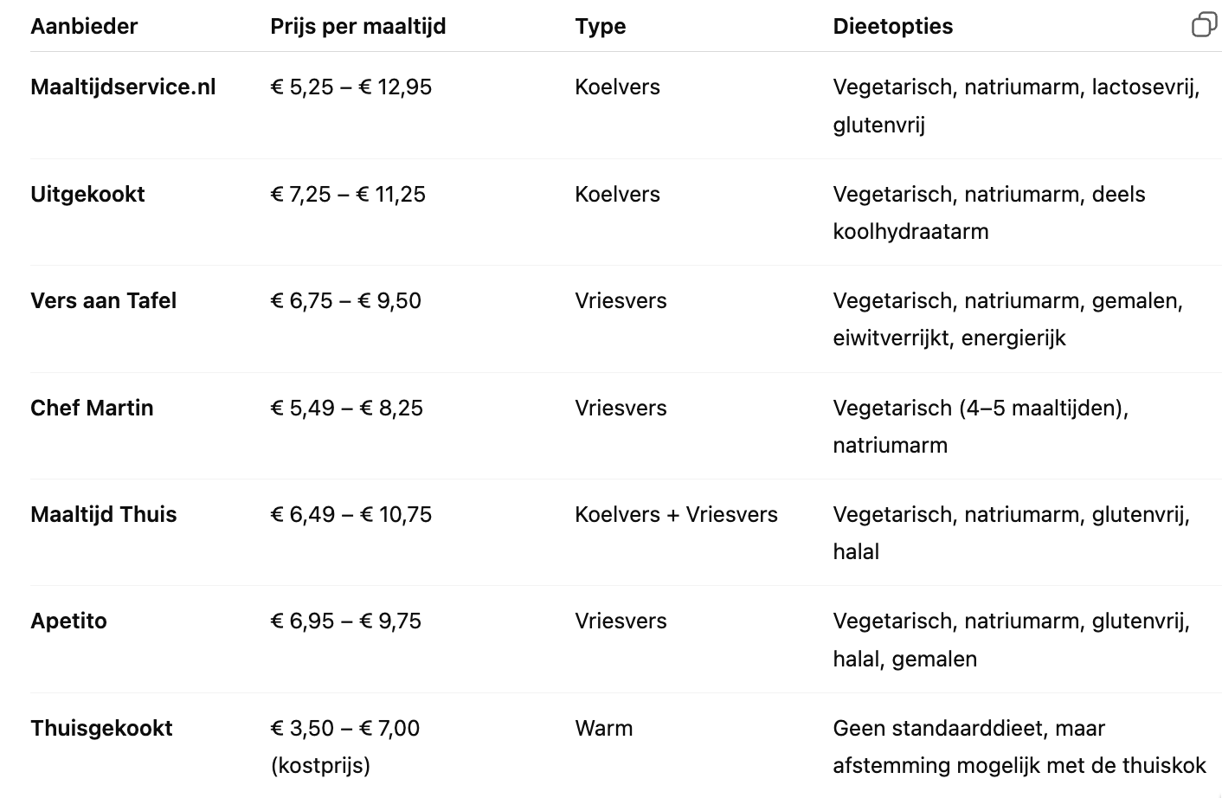Click the Dieetopties column header

(892, 26)
